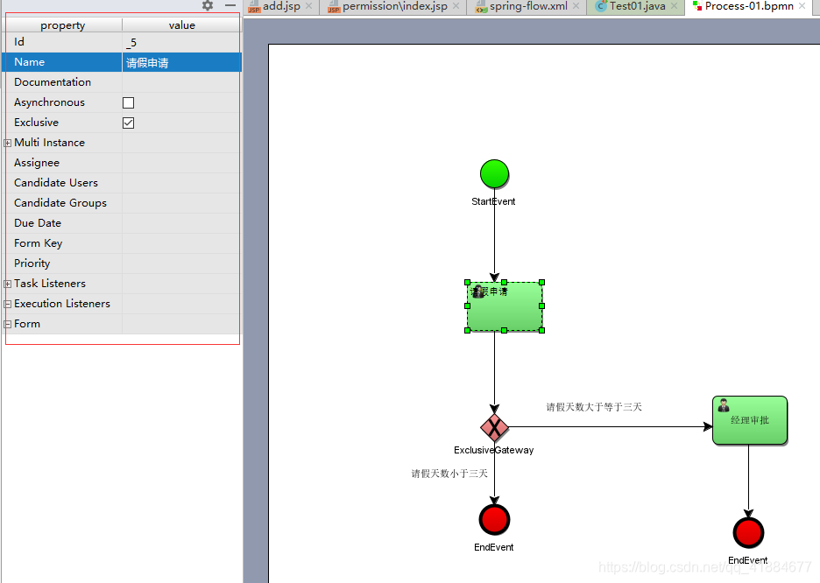The height and width of the screenshot is (583, 820).
Task: Click the StartEvent text label
Action: click(493, 201)
